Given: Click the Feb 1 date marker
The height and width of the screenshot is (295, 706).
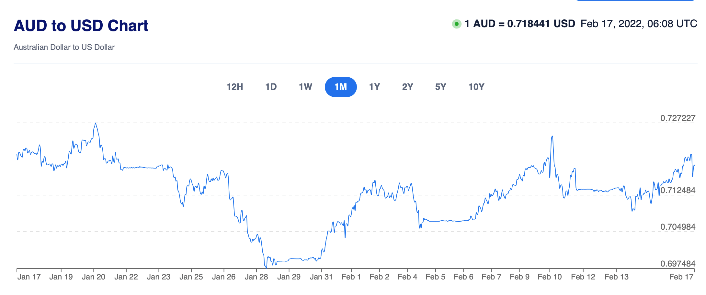Looking at the screenshot, I should point(351,277).
